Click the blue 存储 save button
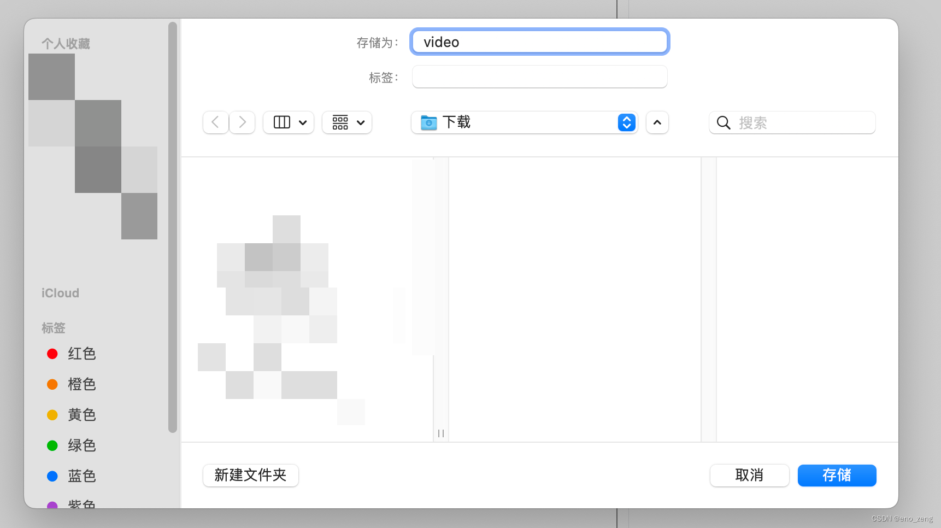This screenshot has width=941, height=528. tap(837, 476)
